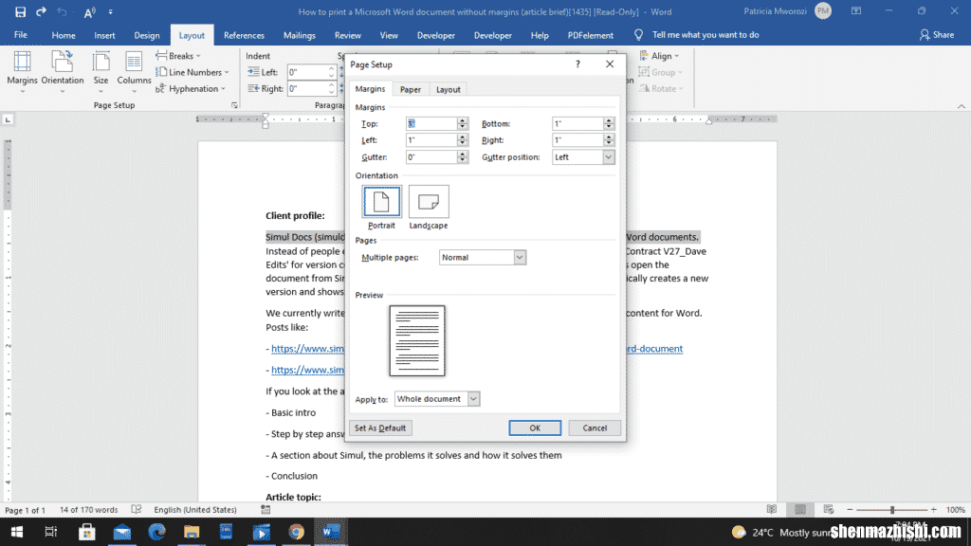This screenshot has height=546, width=971.
Task: Click the zoom in plus button
Action: point(934,509)
